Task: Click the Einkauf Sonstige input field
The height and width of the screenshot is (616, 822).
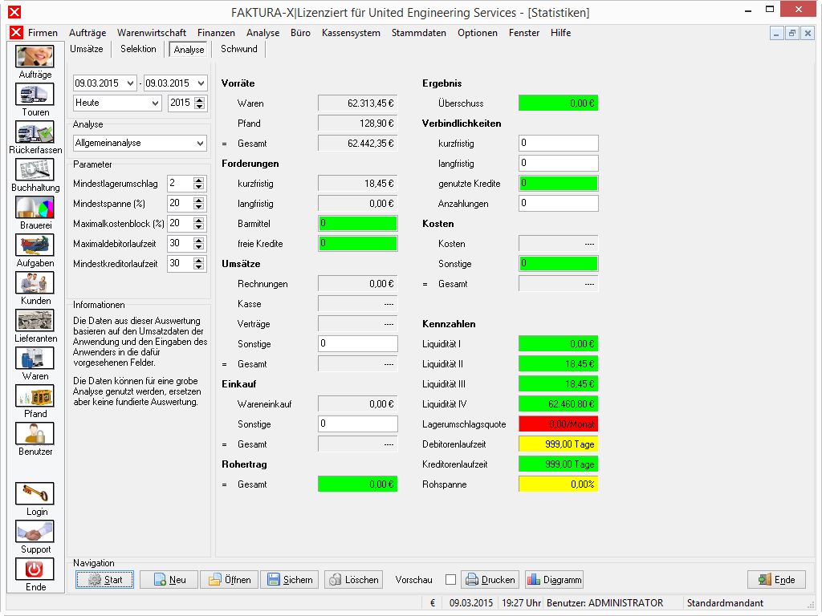Action: (x=357, y=423)
